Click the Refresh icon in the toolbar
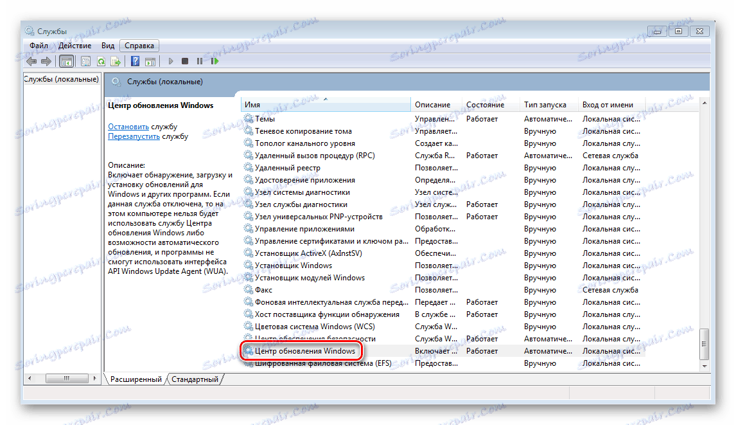Screen dimensions: 736x425 (101, 61)
